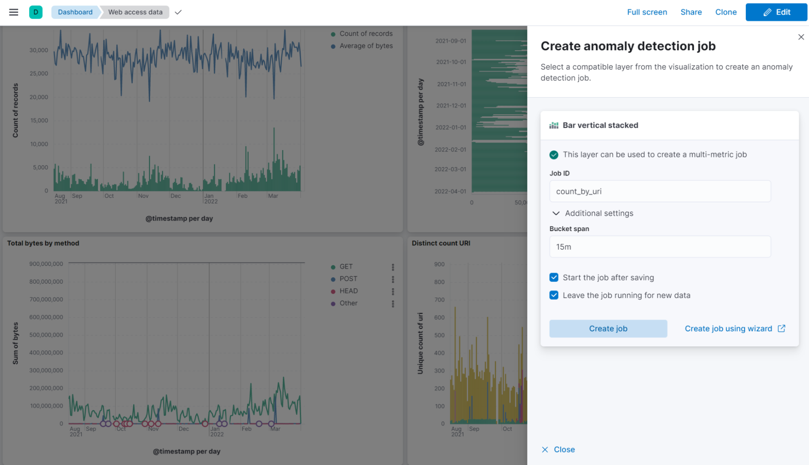Viewport: 809px width, 465px height.
Task: Click the green GET legend color dot
Action: [333, 266]
